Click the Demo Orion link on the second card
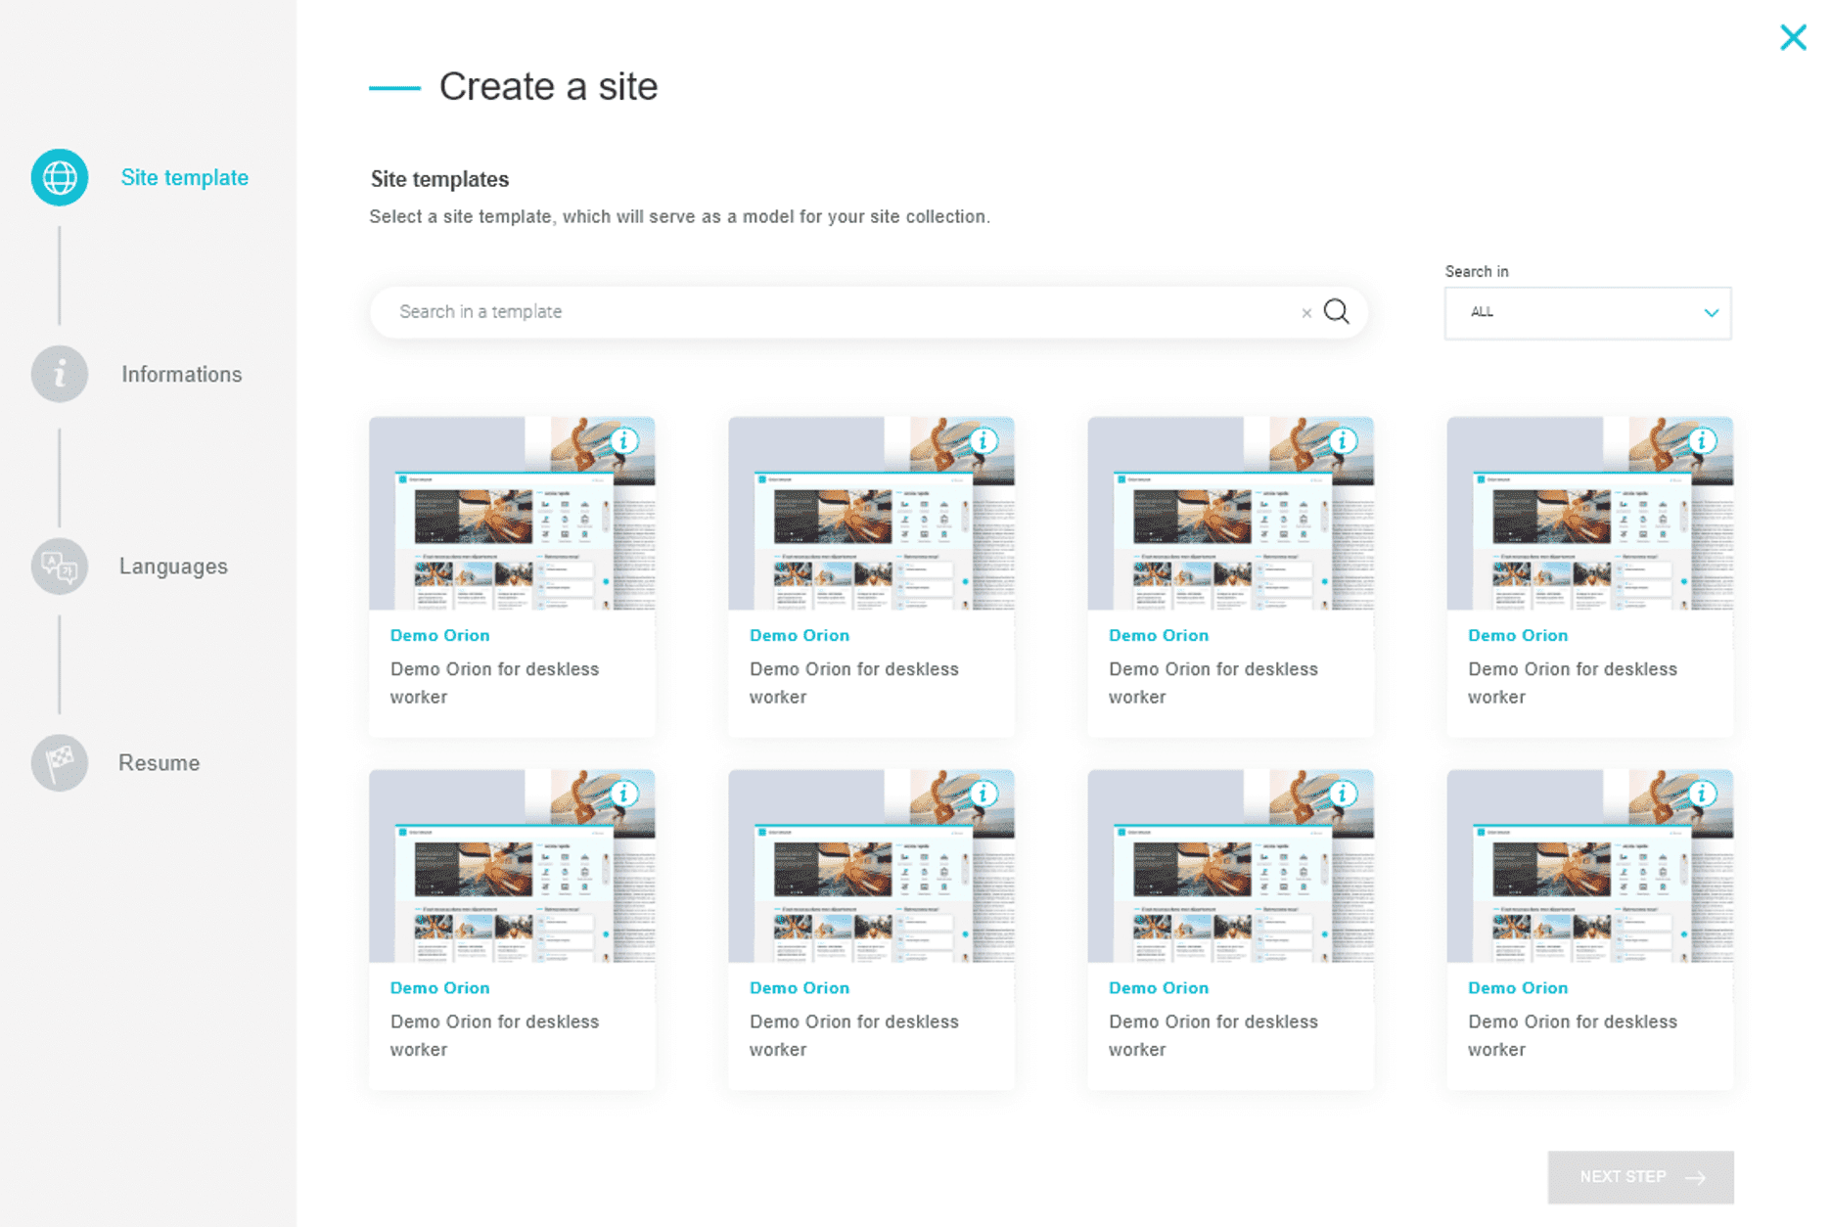Viewport: 1830px width, 1227px height. click(x=799, y=635)
